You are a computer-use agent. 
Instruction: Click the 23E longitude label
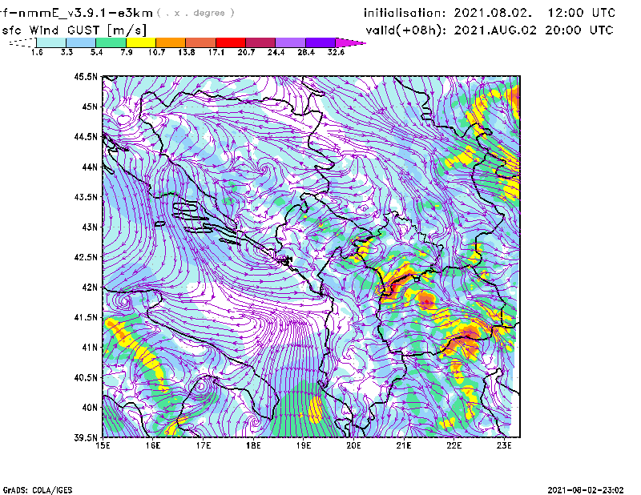coord(504,445)
